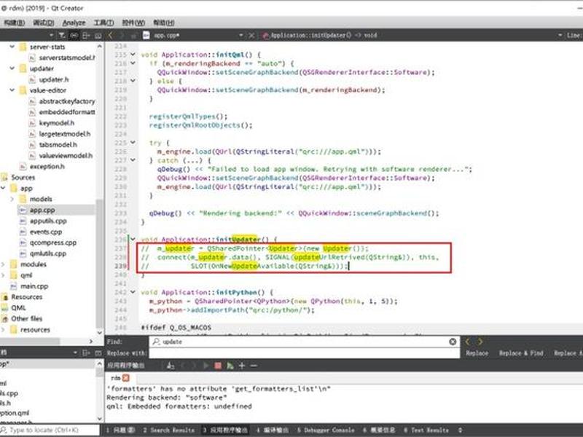Switch to 2 Search Results pane
The width and height of the screenshot is (583, 437).
169,430
